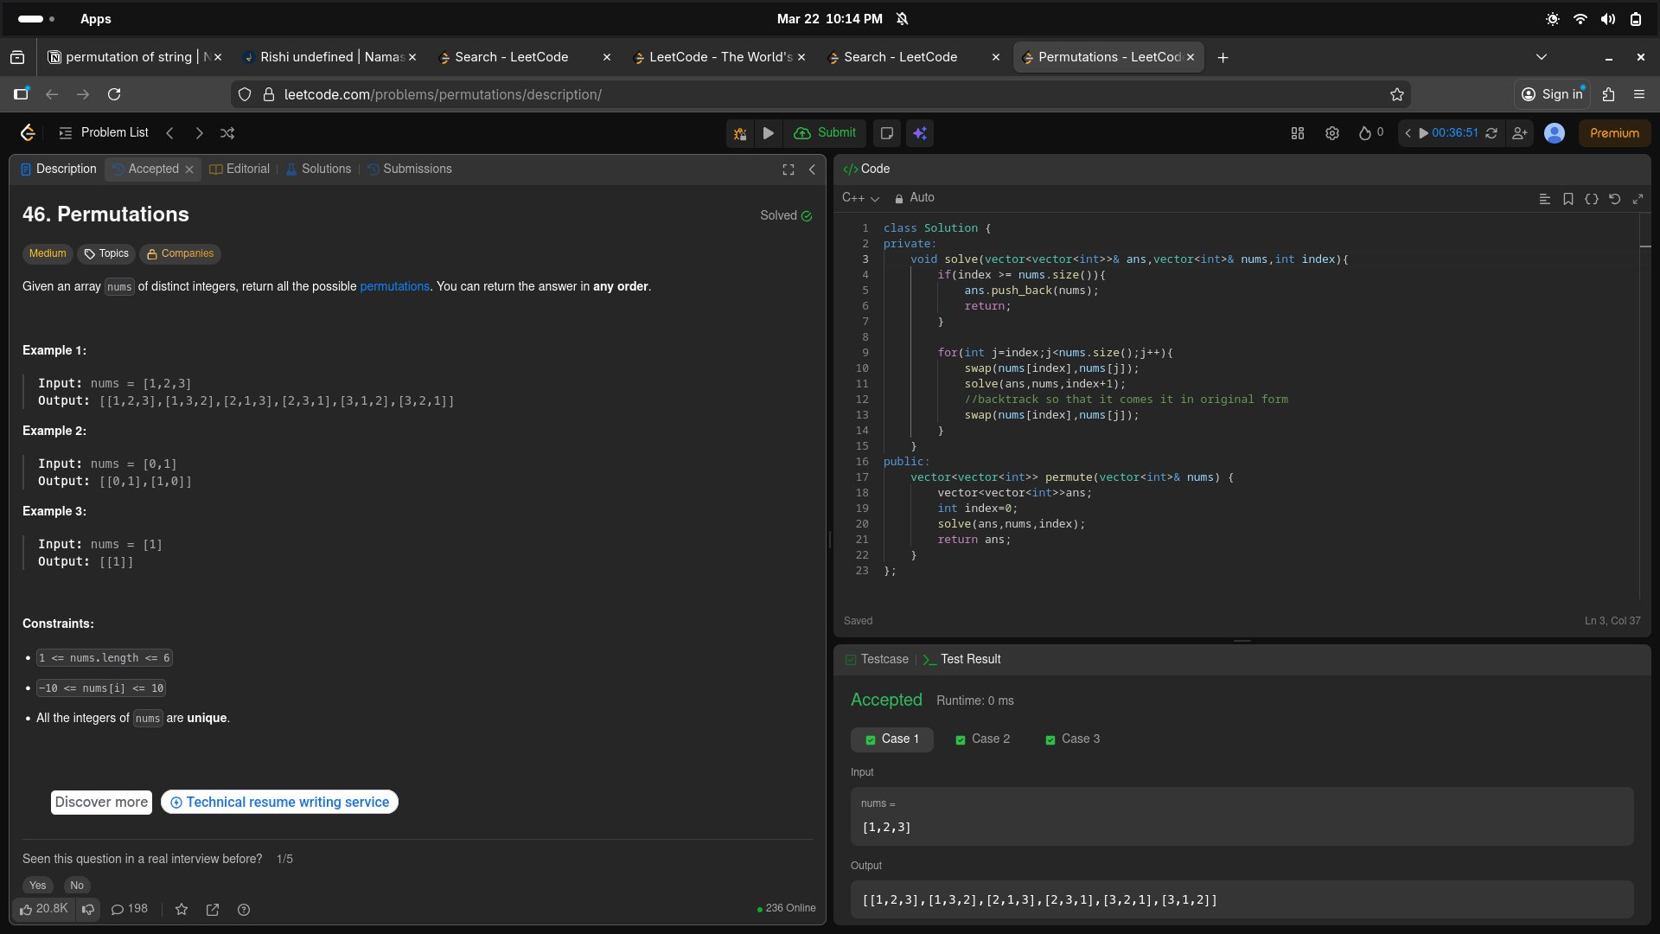Viewport: 1660px width, 934px height.
Task: Click the shuffle random problem icon
Action: pyautogui.click(x=227, y=133)
